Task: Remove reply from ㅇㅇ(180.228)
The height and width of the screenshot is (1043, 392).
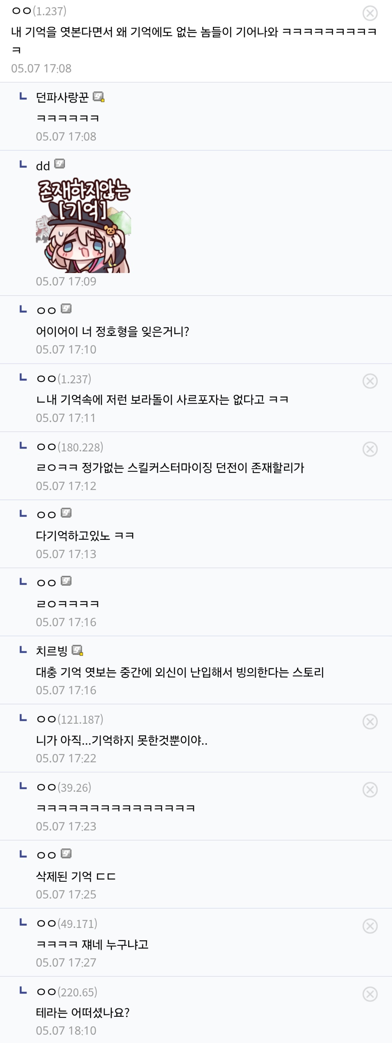Action: [370, 449]
